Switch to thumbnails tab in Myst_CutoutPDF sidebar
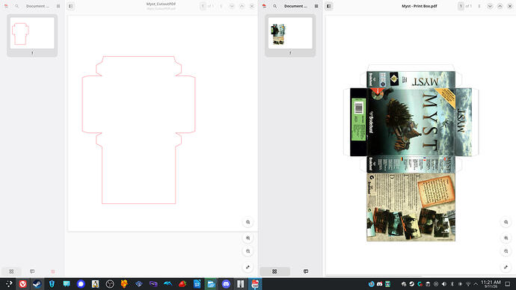The width and height of the screenshot is (516, 290). [x=11, y=271]
